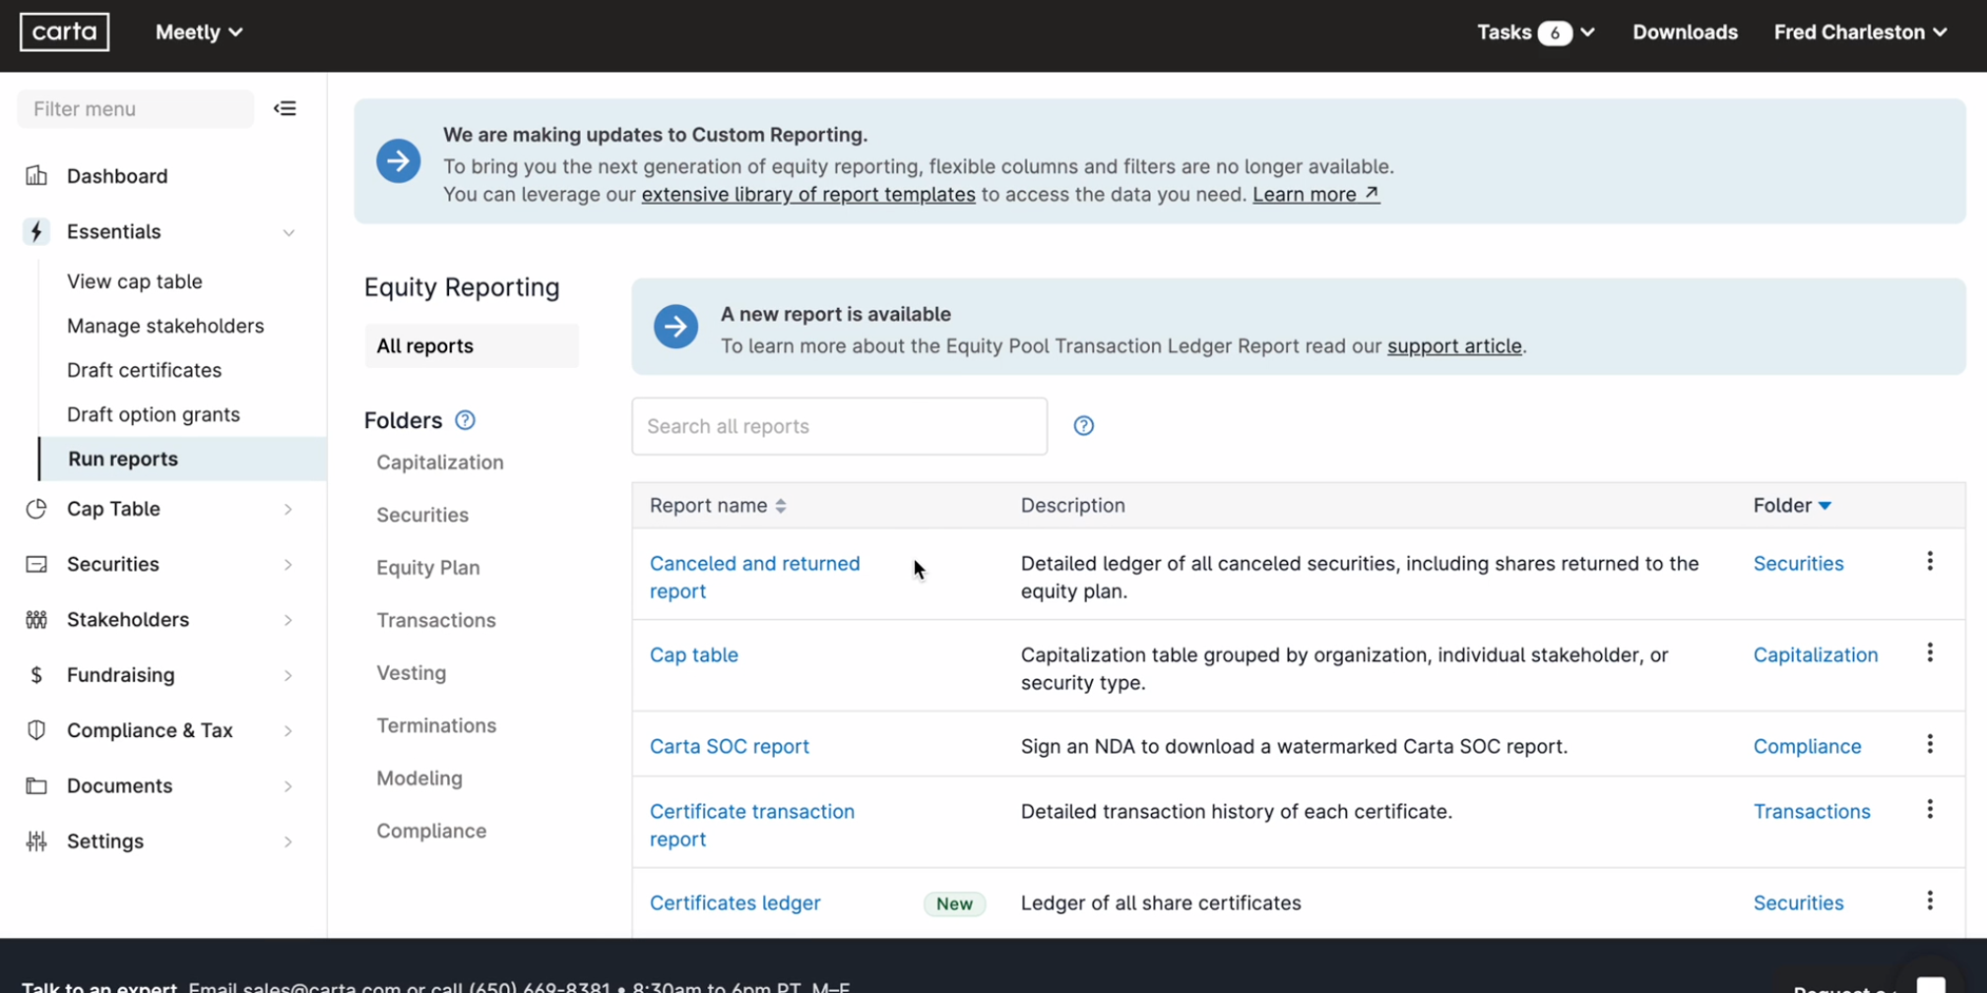Screen dimensions: 1987x993
Task: Open the Modeling folder
Action: tap(419, 778)
